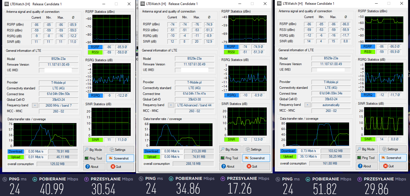This screenshot has height=196, width=410.
Task: Open Settings in the middle LTEWatch window
Action: pyautogui.click(x=256, y=150)
